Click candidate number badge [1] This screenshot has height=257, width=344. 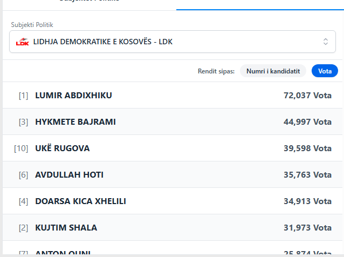(23, 96)
